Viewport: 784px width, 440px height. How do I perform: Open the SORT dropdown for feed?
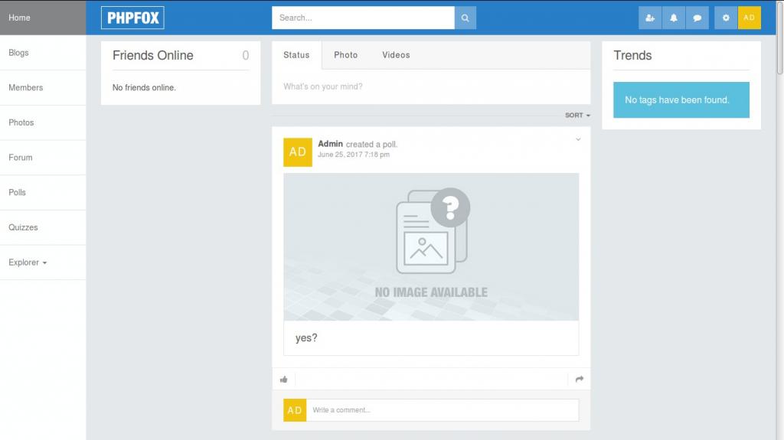577,116
